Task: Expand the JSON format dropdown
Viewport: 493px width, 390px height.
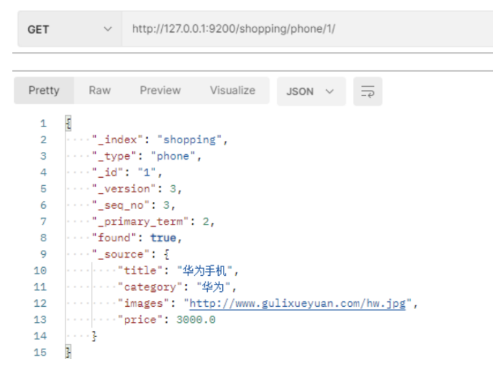Action: [310, 91]
